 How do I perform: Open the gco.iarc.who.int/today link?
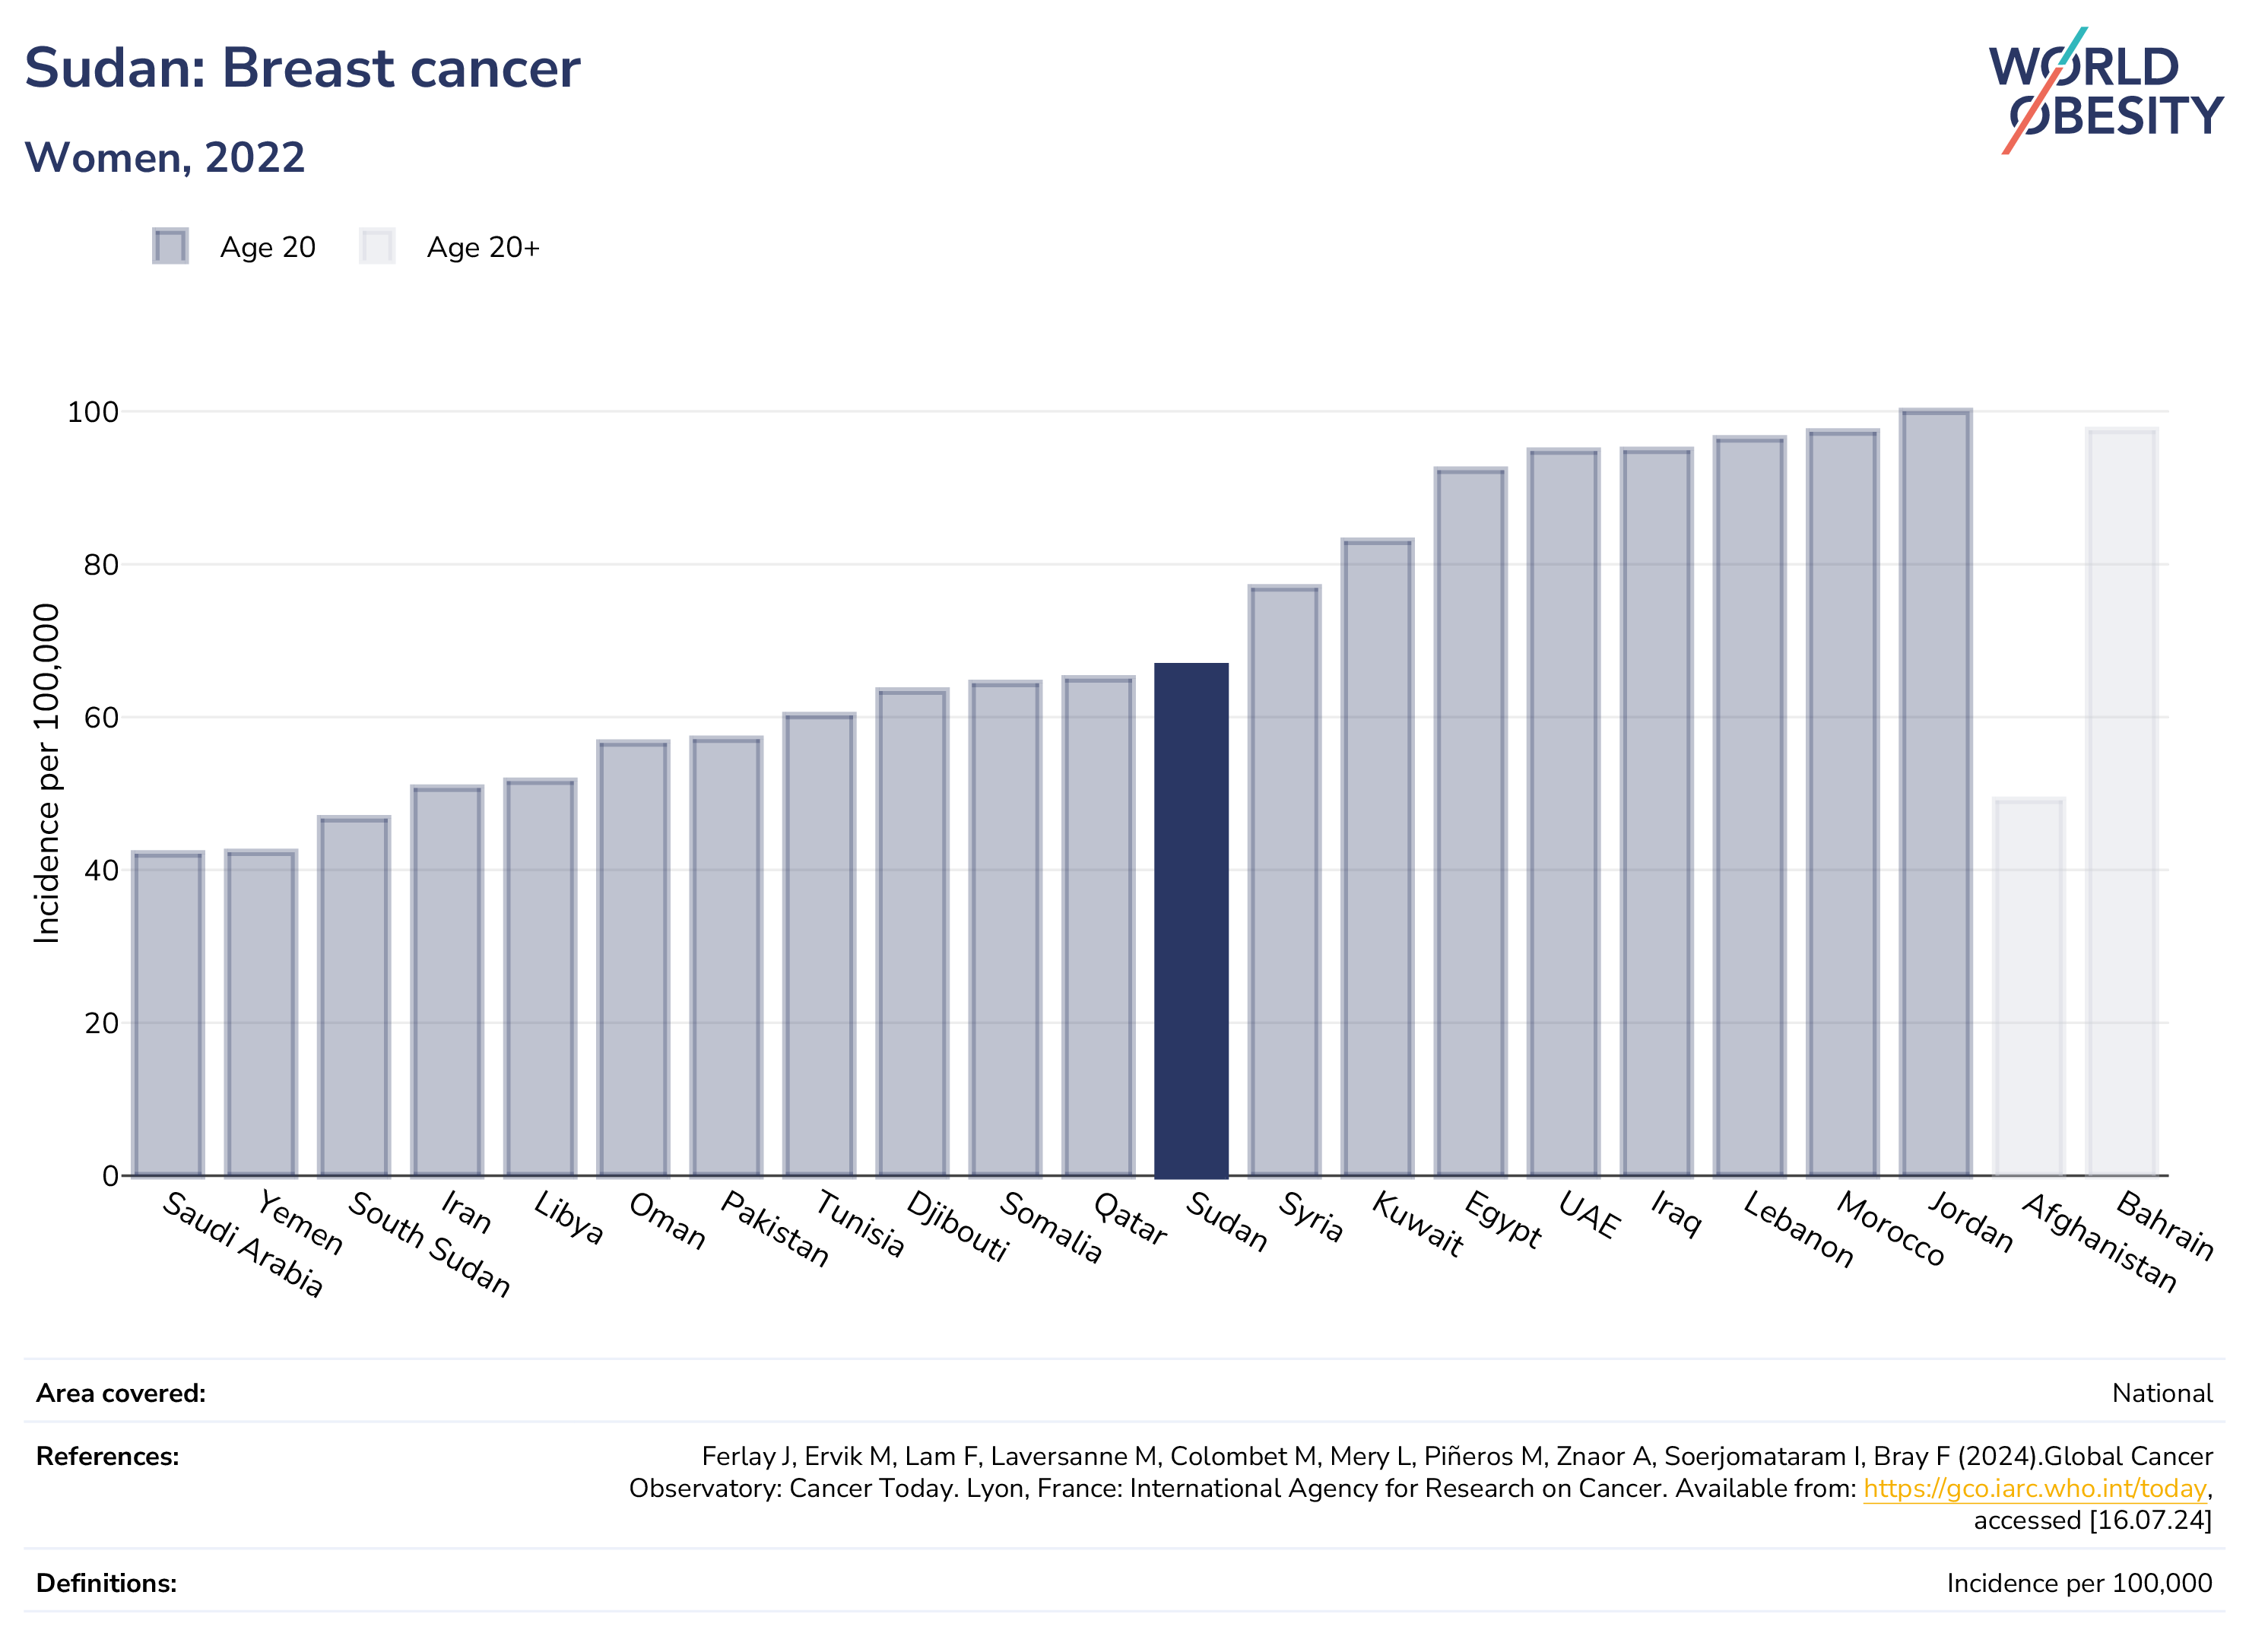coord(2034,1488)
